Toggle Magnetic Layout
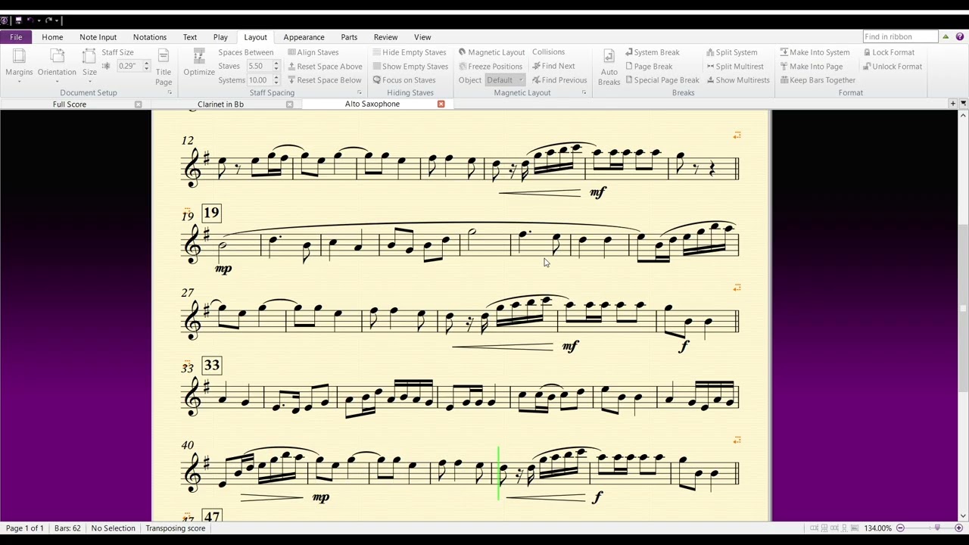 point(491,52)
